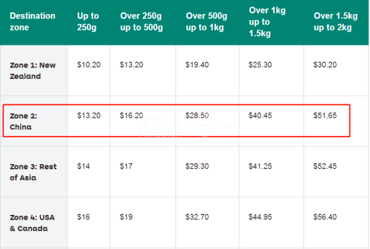This screenshot has height=249, width=370.
Task: Select the $29.30 price in Zone 3
Action: (x=197, y=166)
